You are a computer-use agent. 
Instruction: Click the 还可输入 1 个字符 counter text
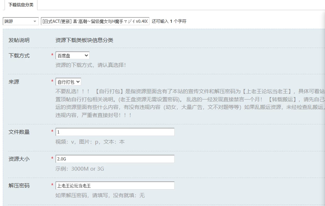[169, 21]
